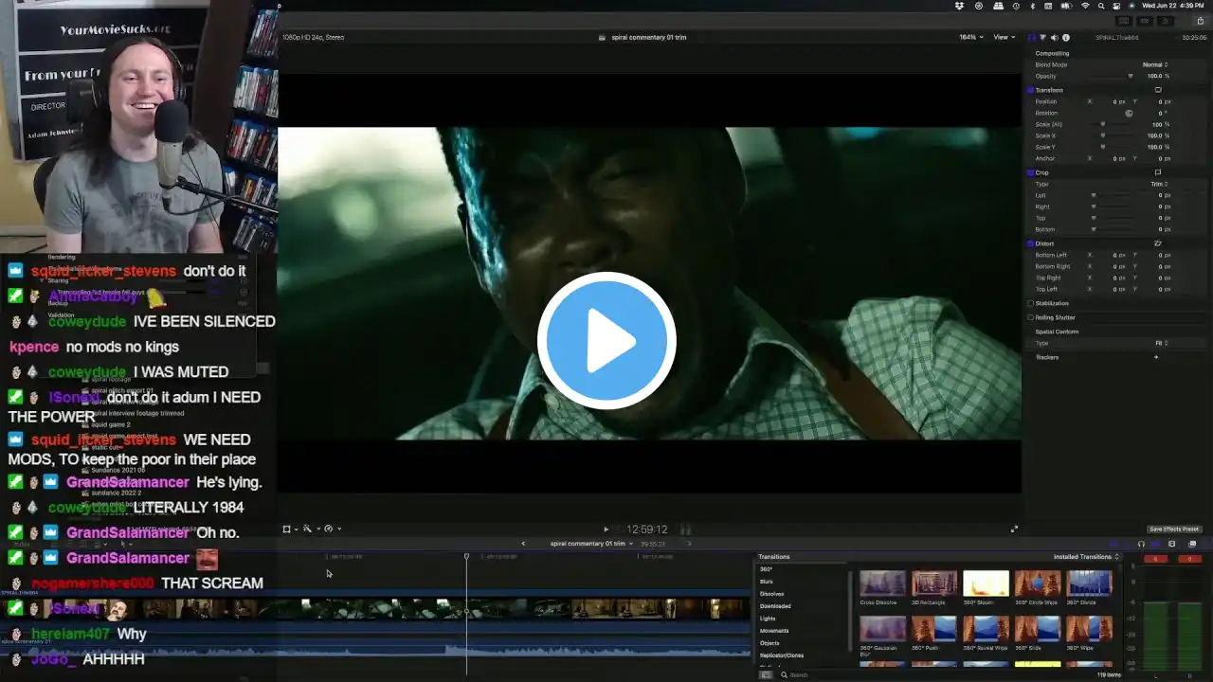Toggle the transitions browser icon
1213x682 pixels.
pos(1192,544)
